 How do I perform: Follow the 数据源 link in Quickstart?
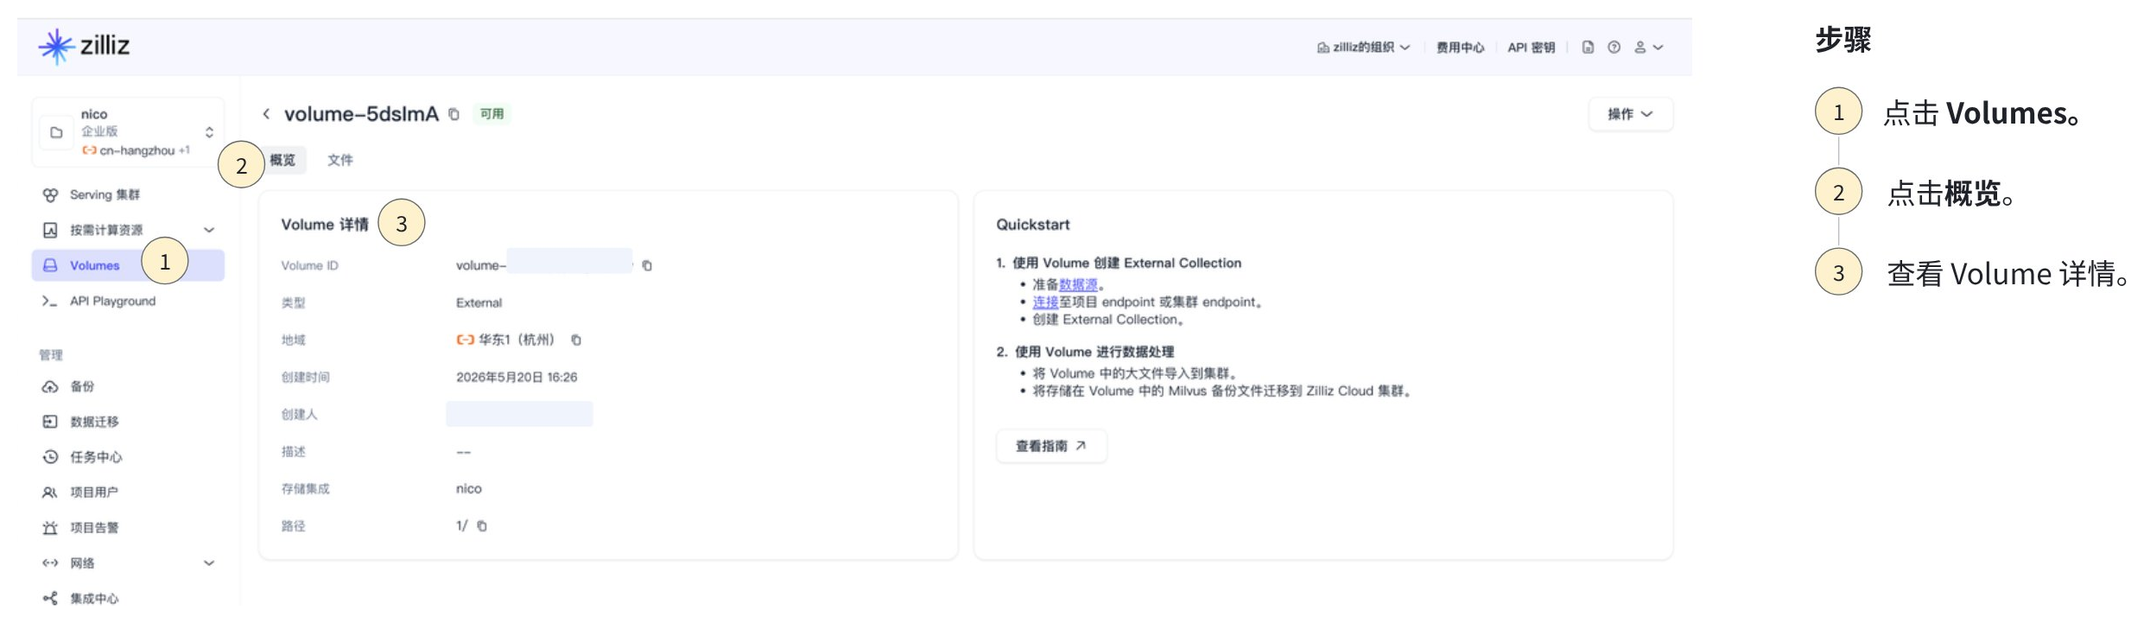tap(1078, 284)
